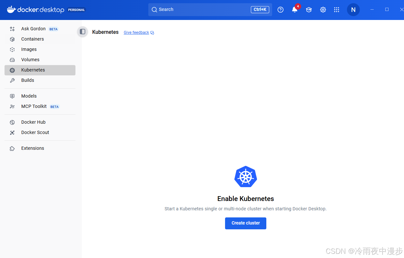Minimize the Docker Desktop window

372,10
